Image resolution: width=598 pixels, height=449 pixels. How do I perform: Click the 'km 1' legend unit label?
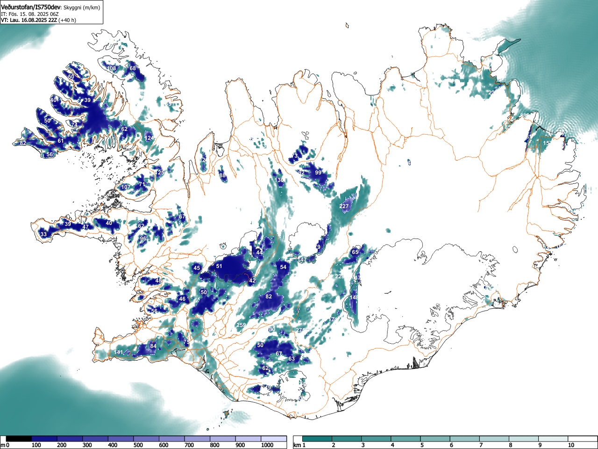pos(300,445)
